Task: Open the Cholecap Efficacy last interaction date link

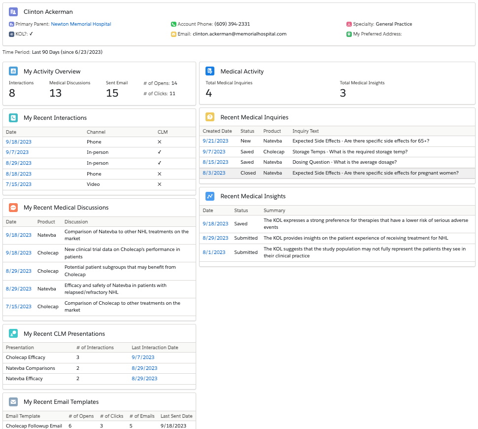Action: coord(143,357)
